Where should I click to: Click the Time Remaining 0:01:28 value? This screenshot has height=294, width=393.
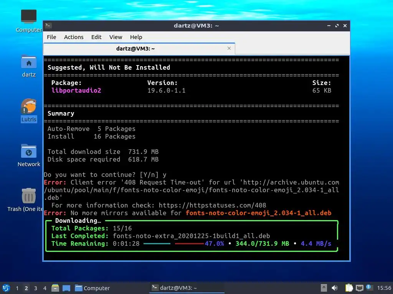click(x=126, y=243)
